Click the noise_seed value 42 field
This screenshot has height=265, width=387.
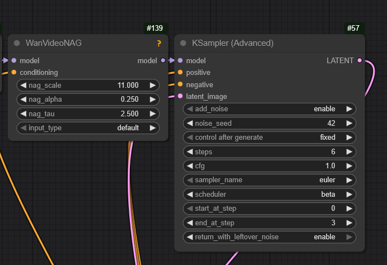(x=269, y=123)
